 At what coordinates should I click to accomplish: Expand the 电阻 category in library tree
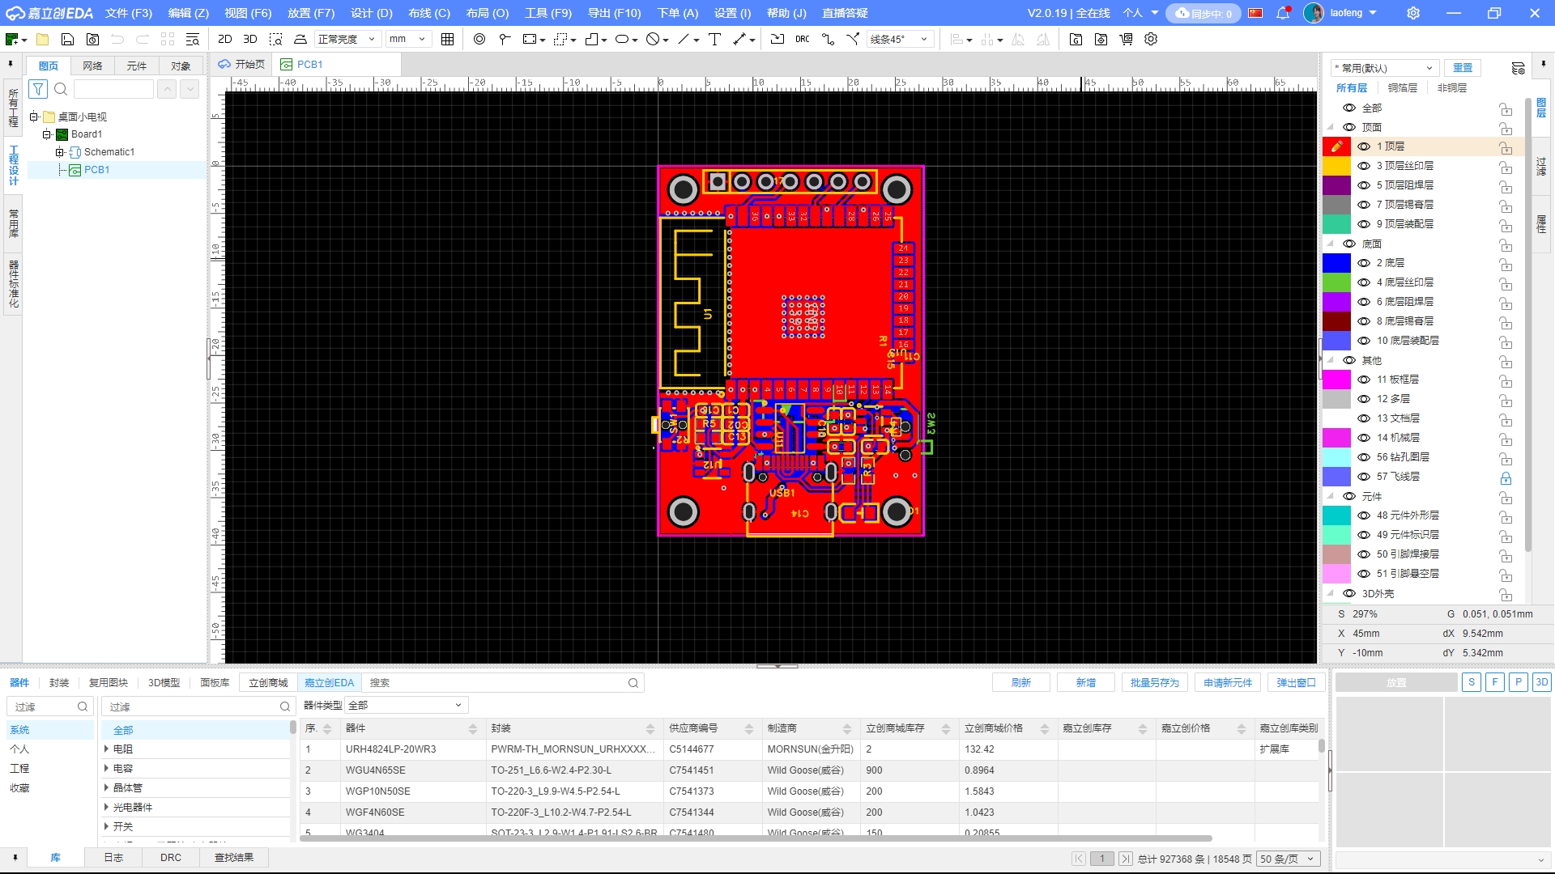click(106, 749)
